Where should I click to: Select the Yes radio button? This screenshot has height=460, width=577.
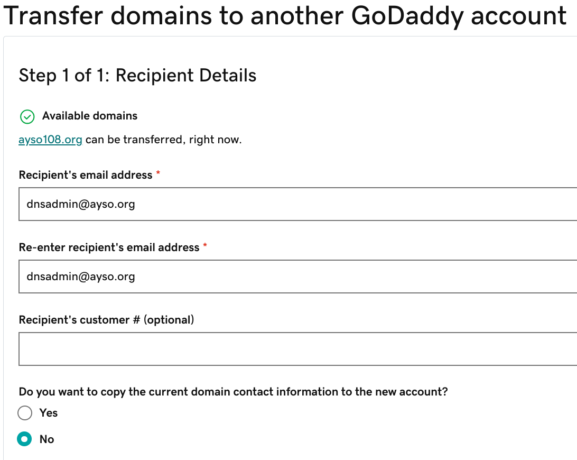pyautogui.click(x=25, y=413)
